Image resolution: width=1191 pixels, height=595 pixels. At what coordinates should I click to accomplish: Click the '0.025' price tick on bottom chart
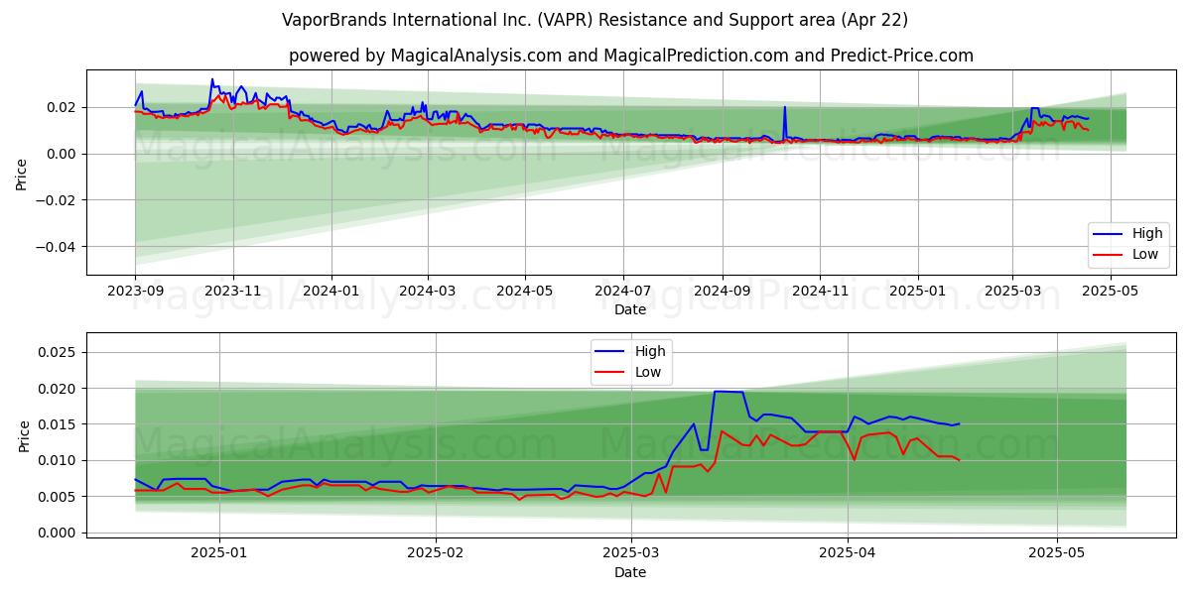coord(59,352)
